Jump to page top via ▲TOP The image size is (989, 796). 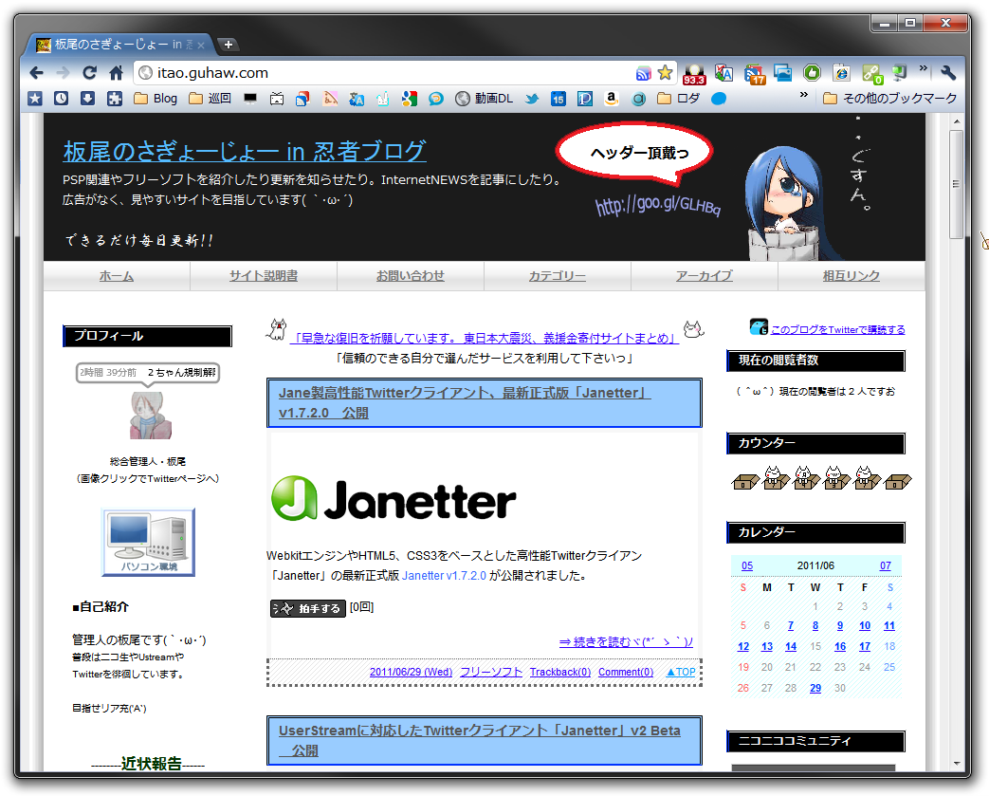click(681, 673)
